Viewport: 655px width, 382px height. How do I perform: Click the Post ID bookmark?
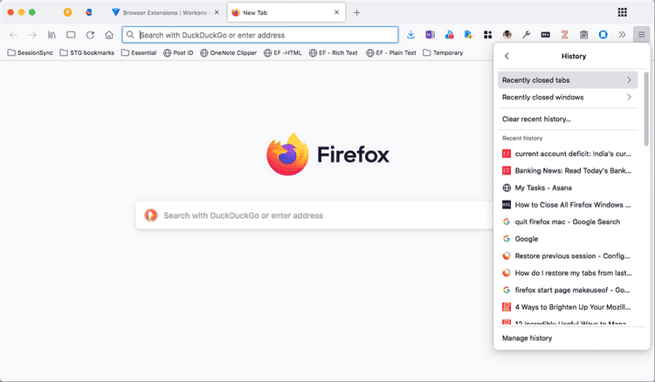(x=178, y=53)
